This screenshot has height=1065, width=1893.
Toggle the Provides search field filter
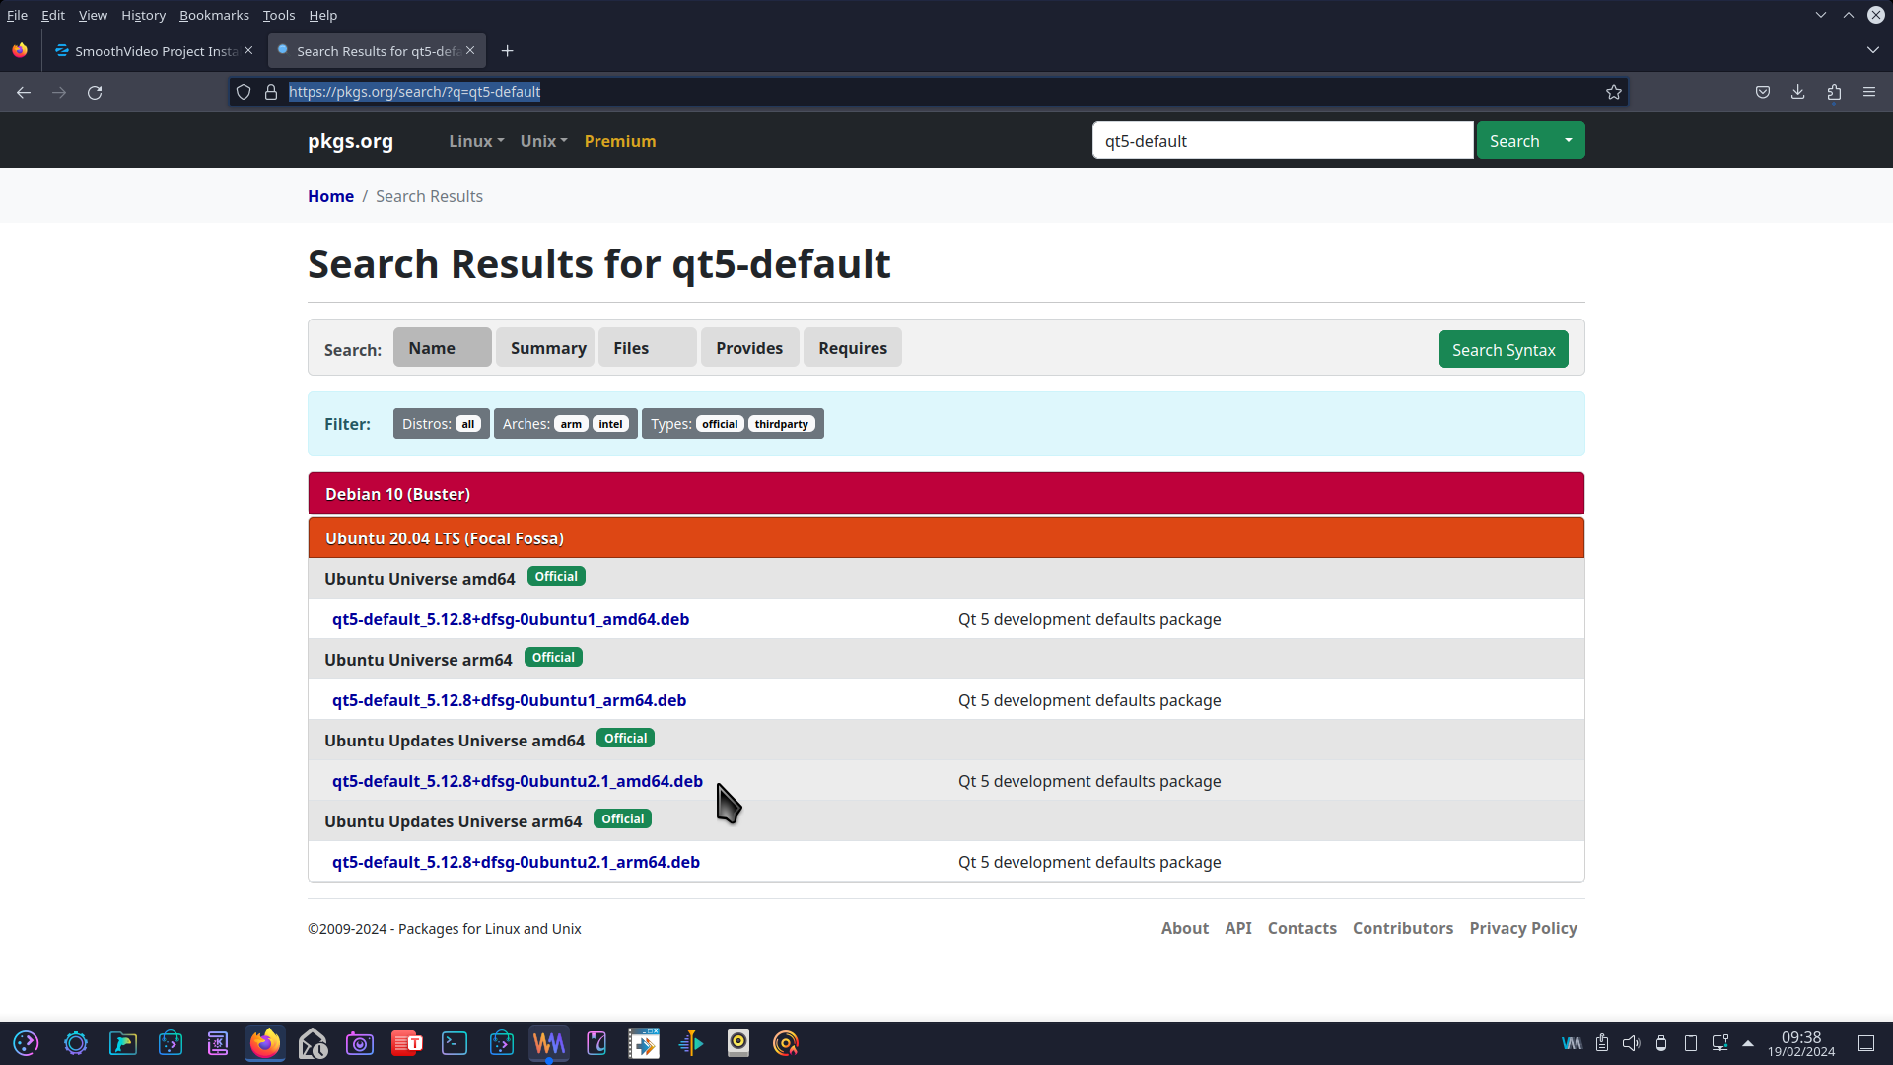coord(750,348)
